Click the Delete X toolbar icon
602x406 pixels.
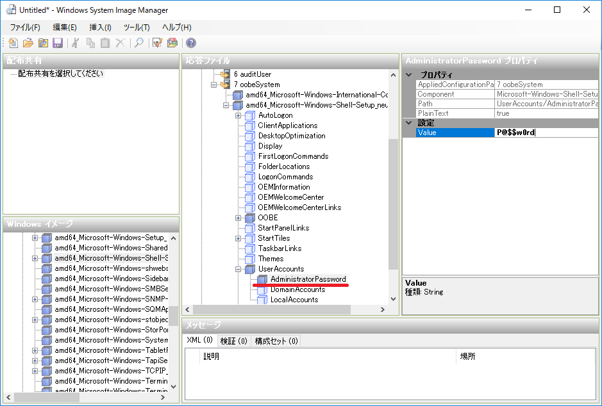click(x=120, y=43)
